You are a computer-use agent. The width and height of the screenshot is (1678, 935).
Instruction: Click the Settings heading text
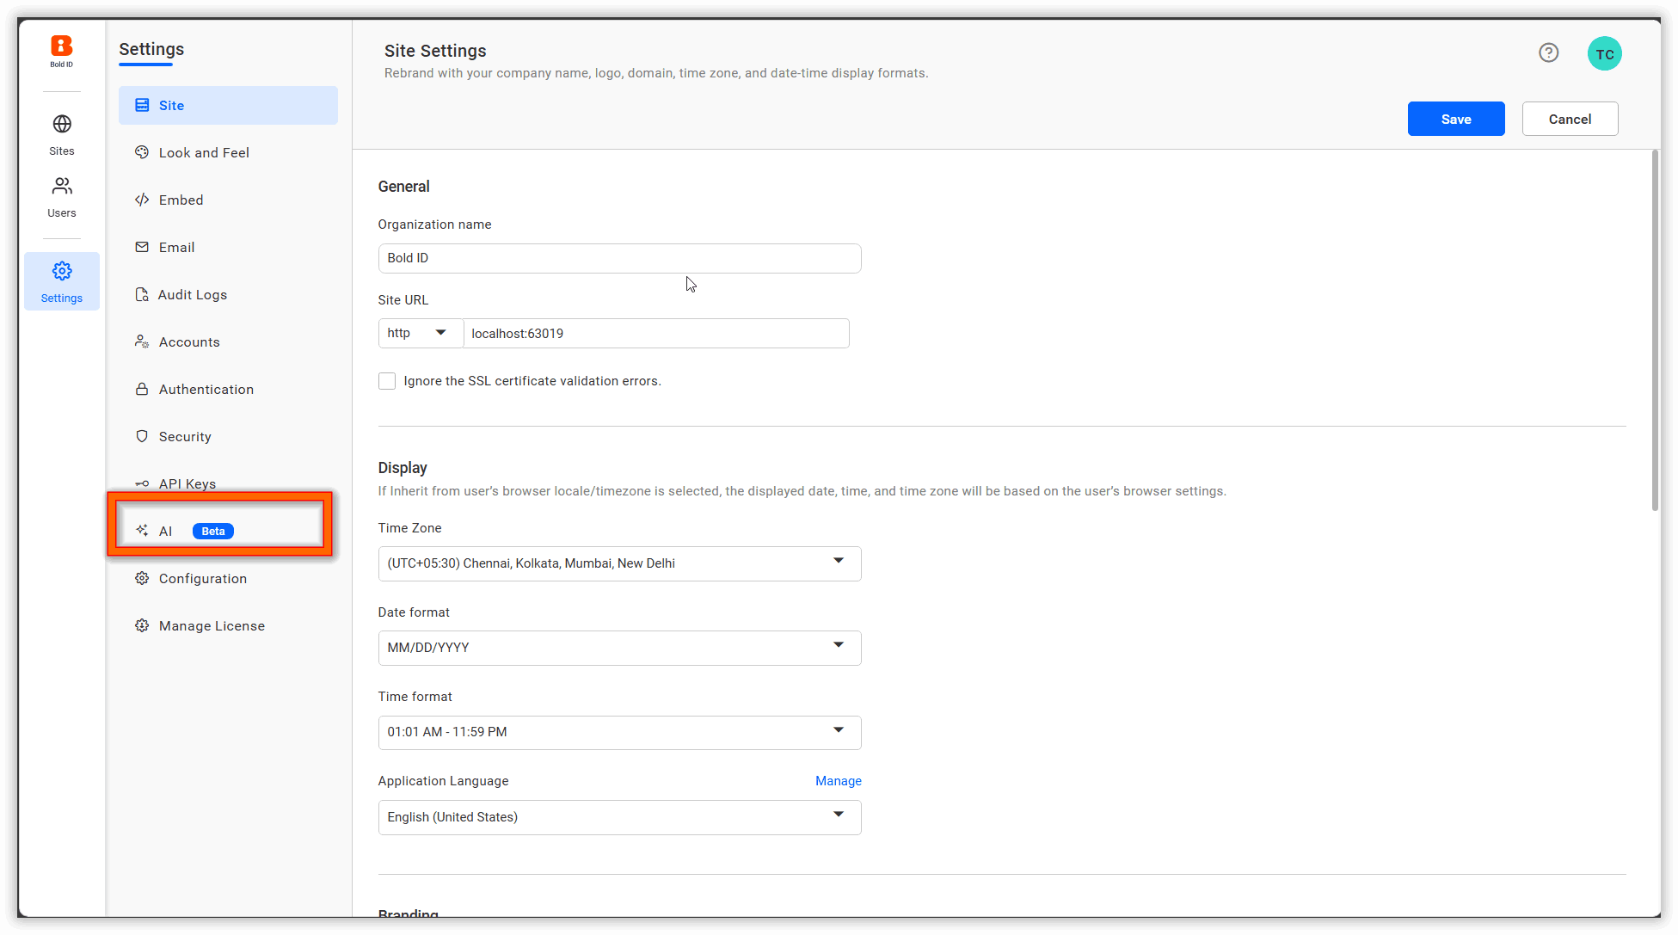point(151,49)
